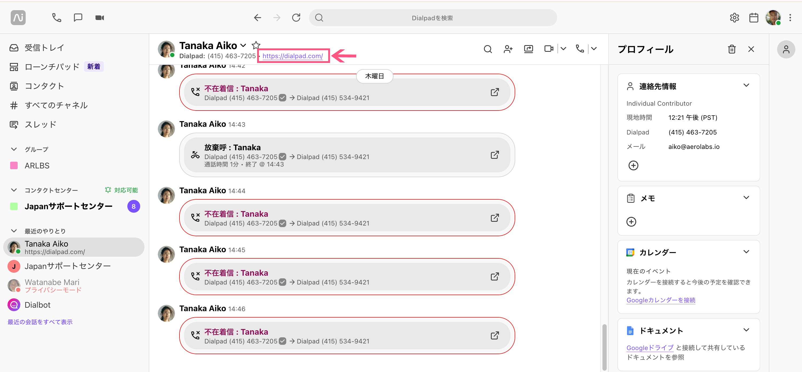
Task: Delete contact with trash icon in profile
Action: pyautogui.click(x=732, y=49)
